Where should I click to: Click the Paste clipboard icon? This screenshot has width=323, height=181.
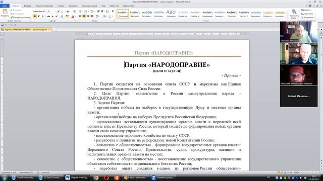pyautogui.click(x=5, y=12)
